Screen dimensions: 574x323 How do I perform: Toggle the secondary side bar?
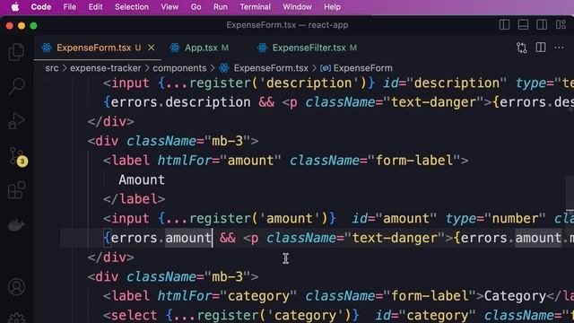(x=542, y=25)
